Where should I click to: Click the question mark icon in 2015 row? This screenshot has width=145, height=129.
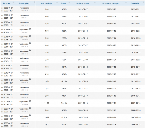pos(30,36)
